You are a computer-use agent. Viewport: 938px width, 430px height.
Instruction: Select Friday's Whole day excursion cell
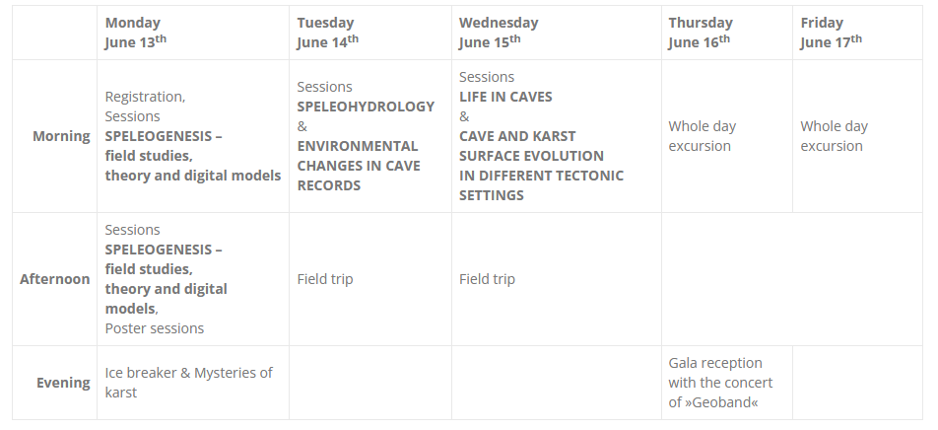pyautogui.click(x=834, y=136)
